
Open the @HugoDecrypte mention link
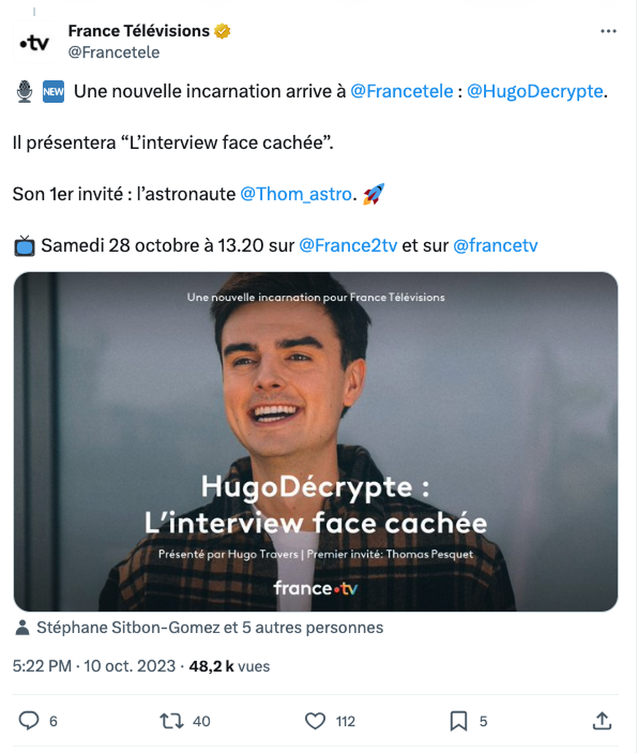pos(534,92)
